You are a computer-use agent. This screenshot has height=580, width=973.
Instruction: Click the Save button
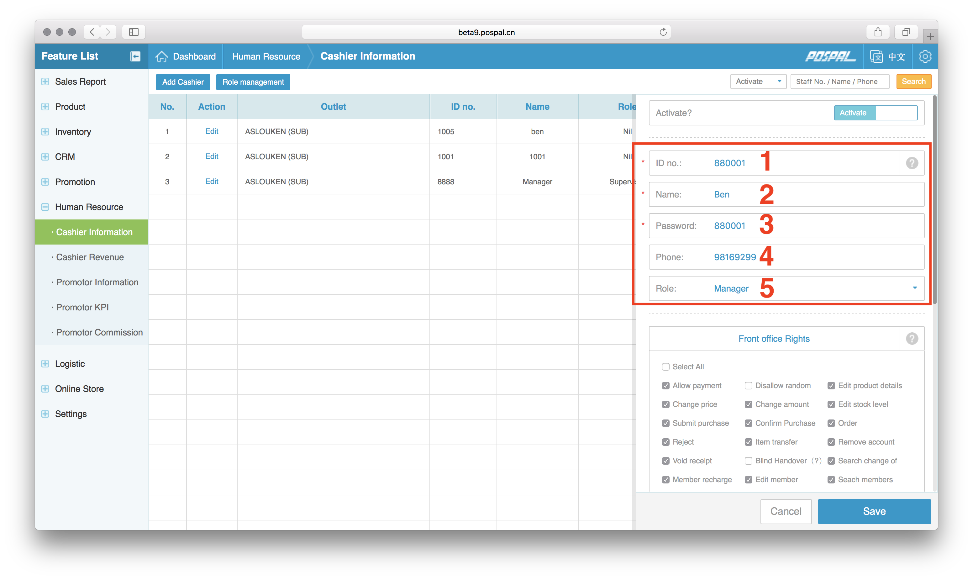(x=874, y=511)
